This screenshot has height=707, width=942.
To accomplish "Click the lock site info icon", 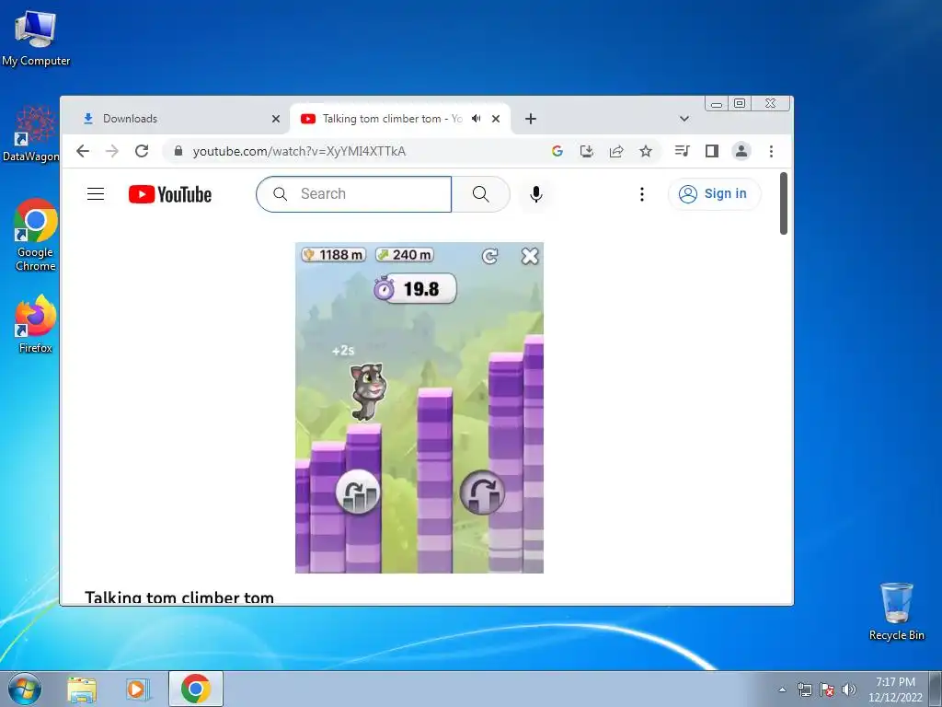I will click(x=178, y=151).
